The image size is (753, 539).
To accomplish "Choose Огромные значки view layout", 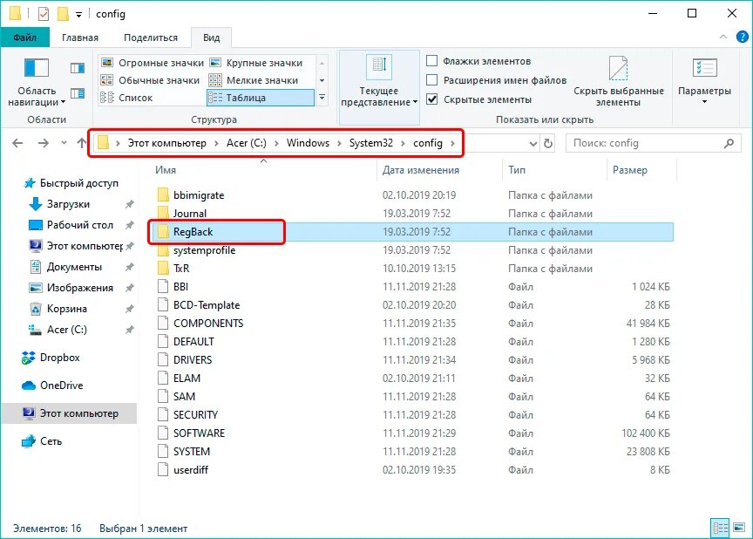I will 153,63.
